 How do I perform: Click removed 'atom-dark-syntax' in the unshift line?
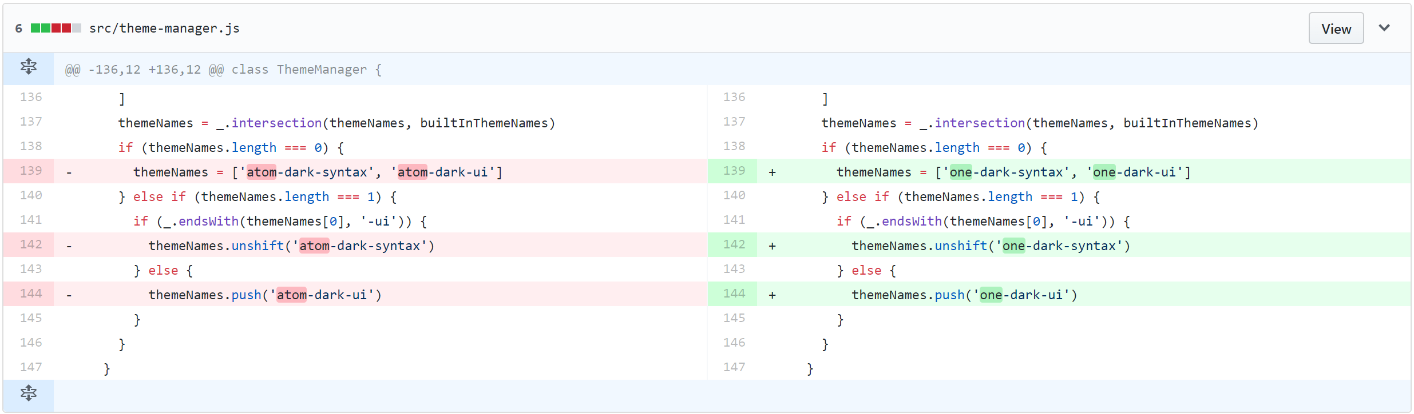pos(360,246)
